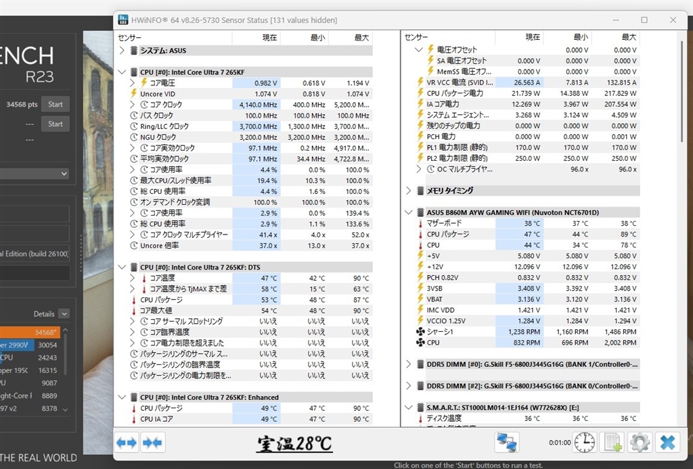Collapse the 電圧オフセット row

(418, 50)
